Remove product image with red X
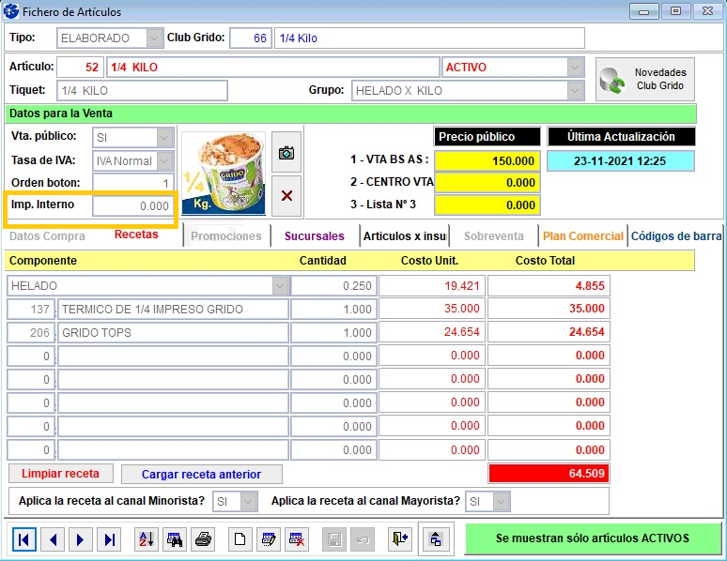Image resolution: width=727 pixels, height=561 pixels. (286, 195)
